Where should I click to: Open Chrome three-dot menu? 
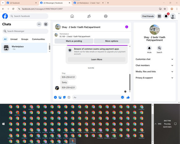tap(177, 9)
